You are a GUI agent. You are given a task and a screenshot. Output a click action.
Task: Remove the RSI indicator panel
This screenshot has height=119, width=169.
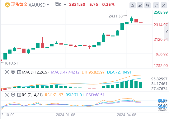pyautogui.click(x=7, y=95)
